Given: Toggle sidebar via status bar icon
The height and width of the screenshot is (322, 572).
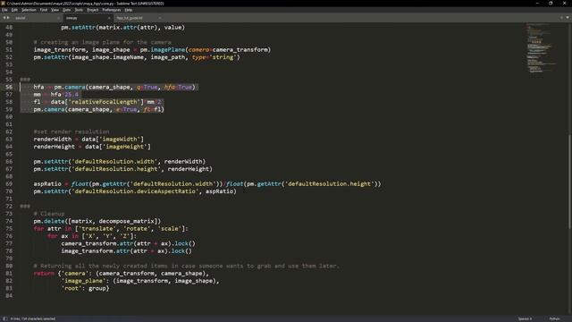Looking at the screenshot, I should 4,318.
